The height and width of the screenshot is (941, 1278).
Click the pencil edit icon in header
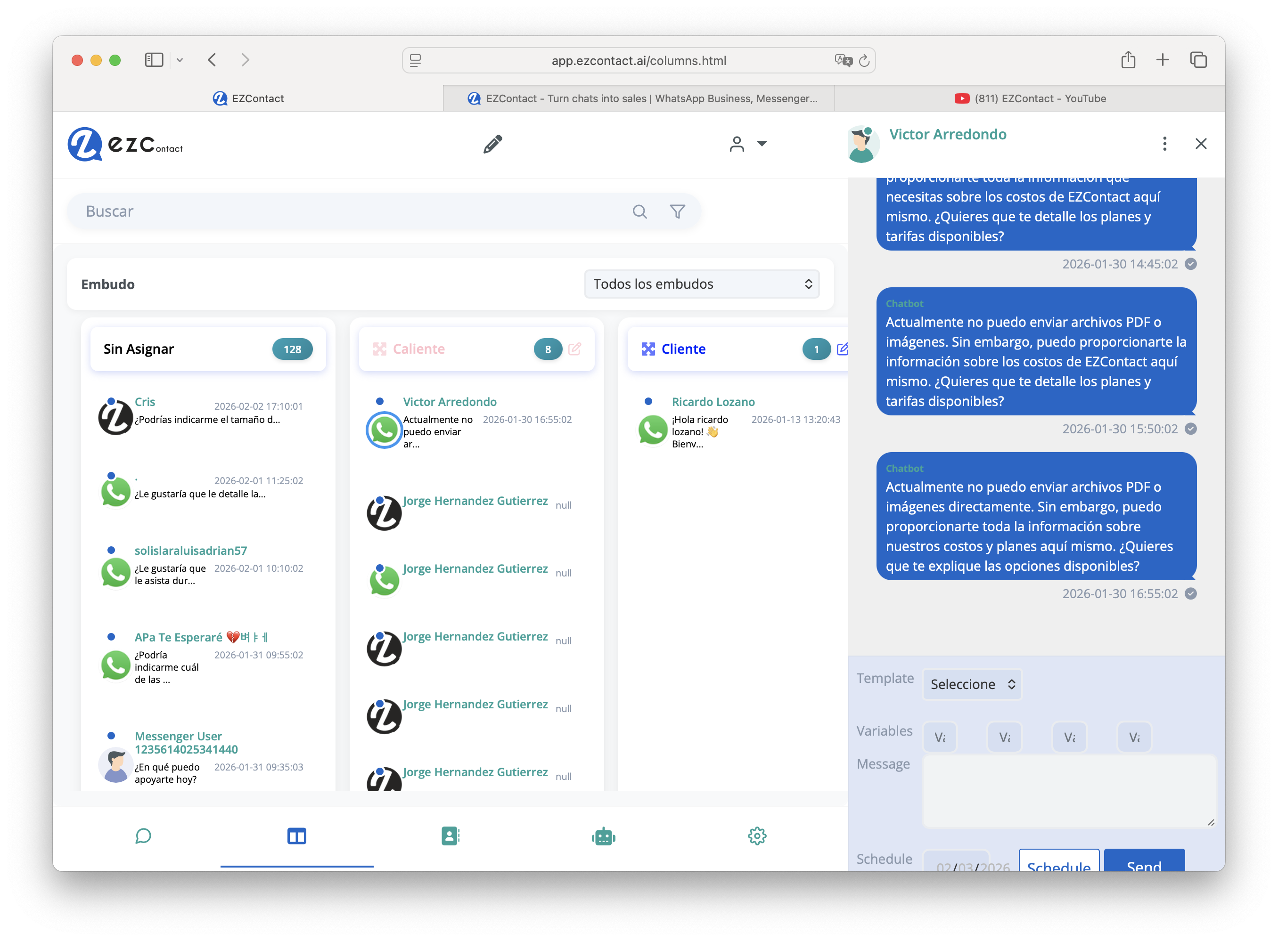tap(492, 144)
